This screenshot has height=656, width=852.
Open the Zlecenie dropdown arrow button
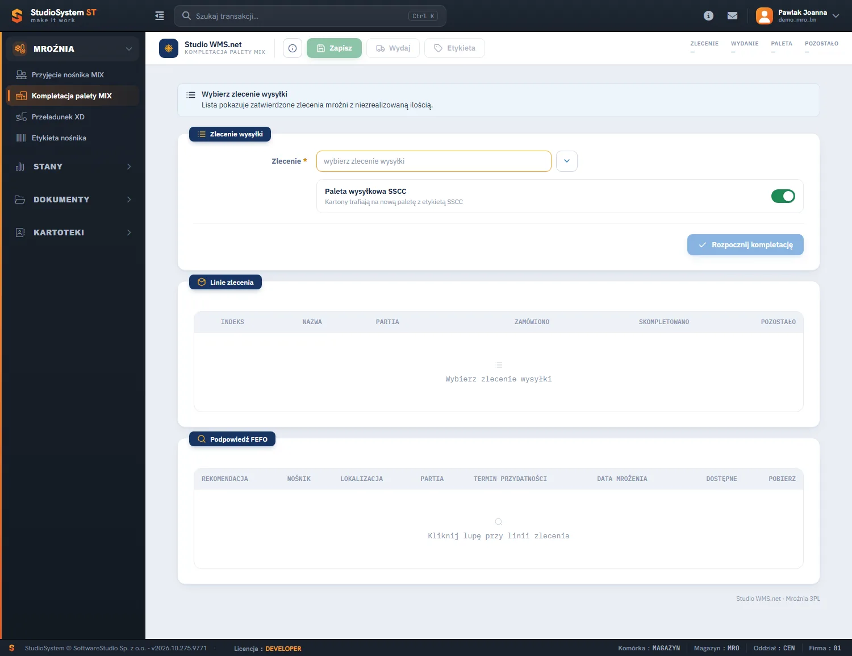click(x=567, y=161)
